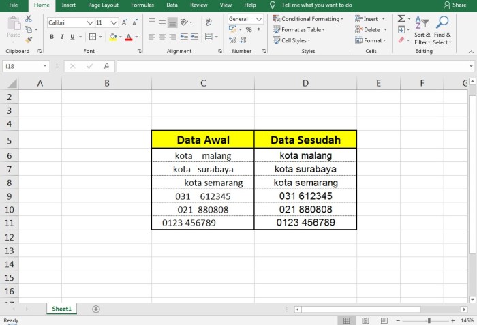Image resolution: width=477 pixels, height=325 pixels.
Task: Select the Format Painter brush
Action: click(28, 39)
